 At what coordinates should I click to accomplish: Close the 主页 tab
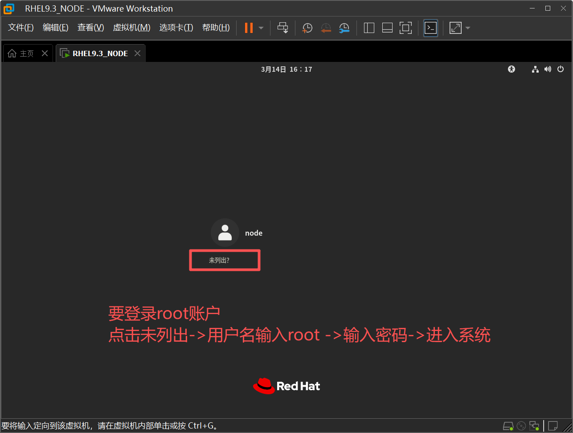point(45,53)
